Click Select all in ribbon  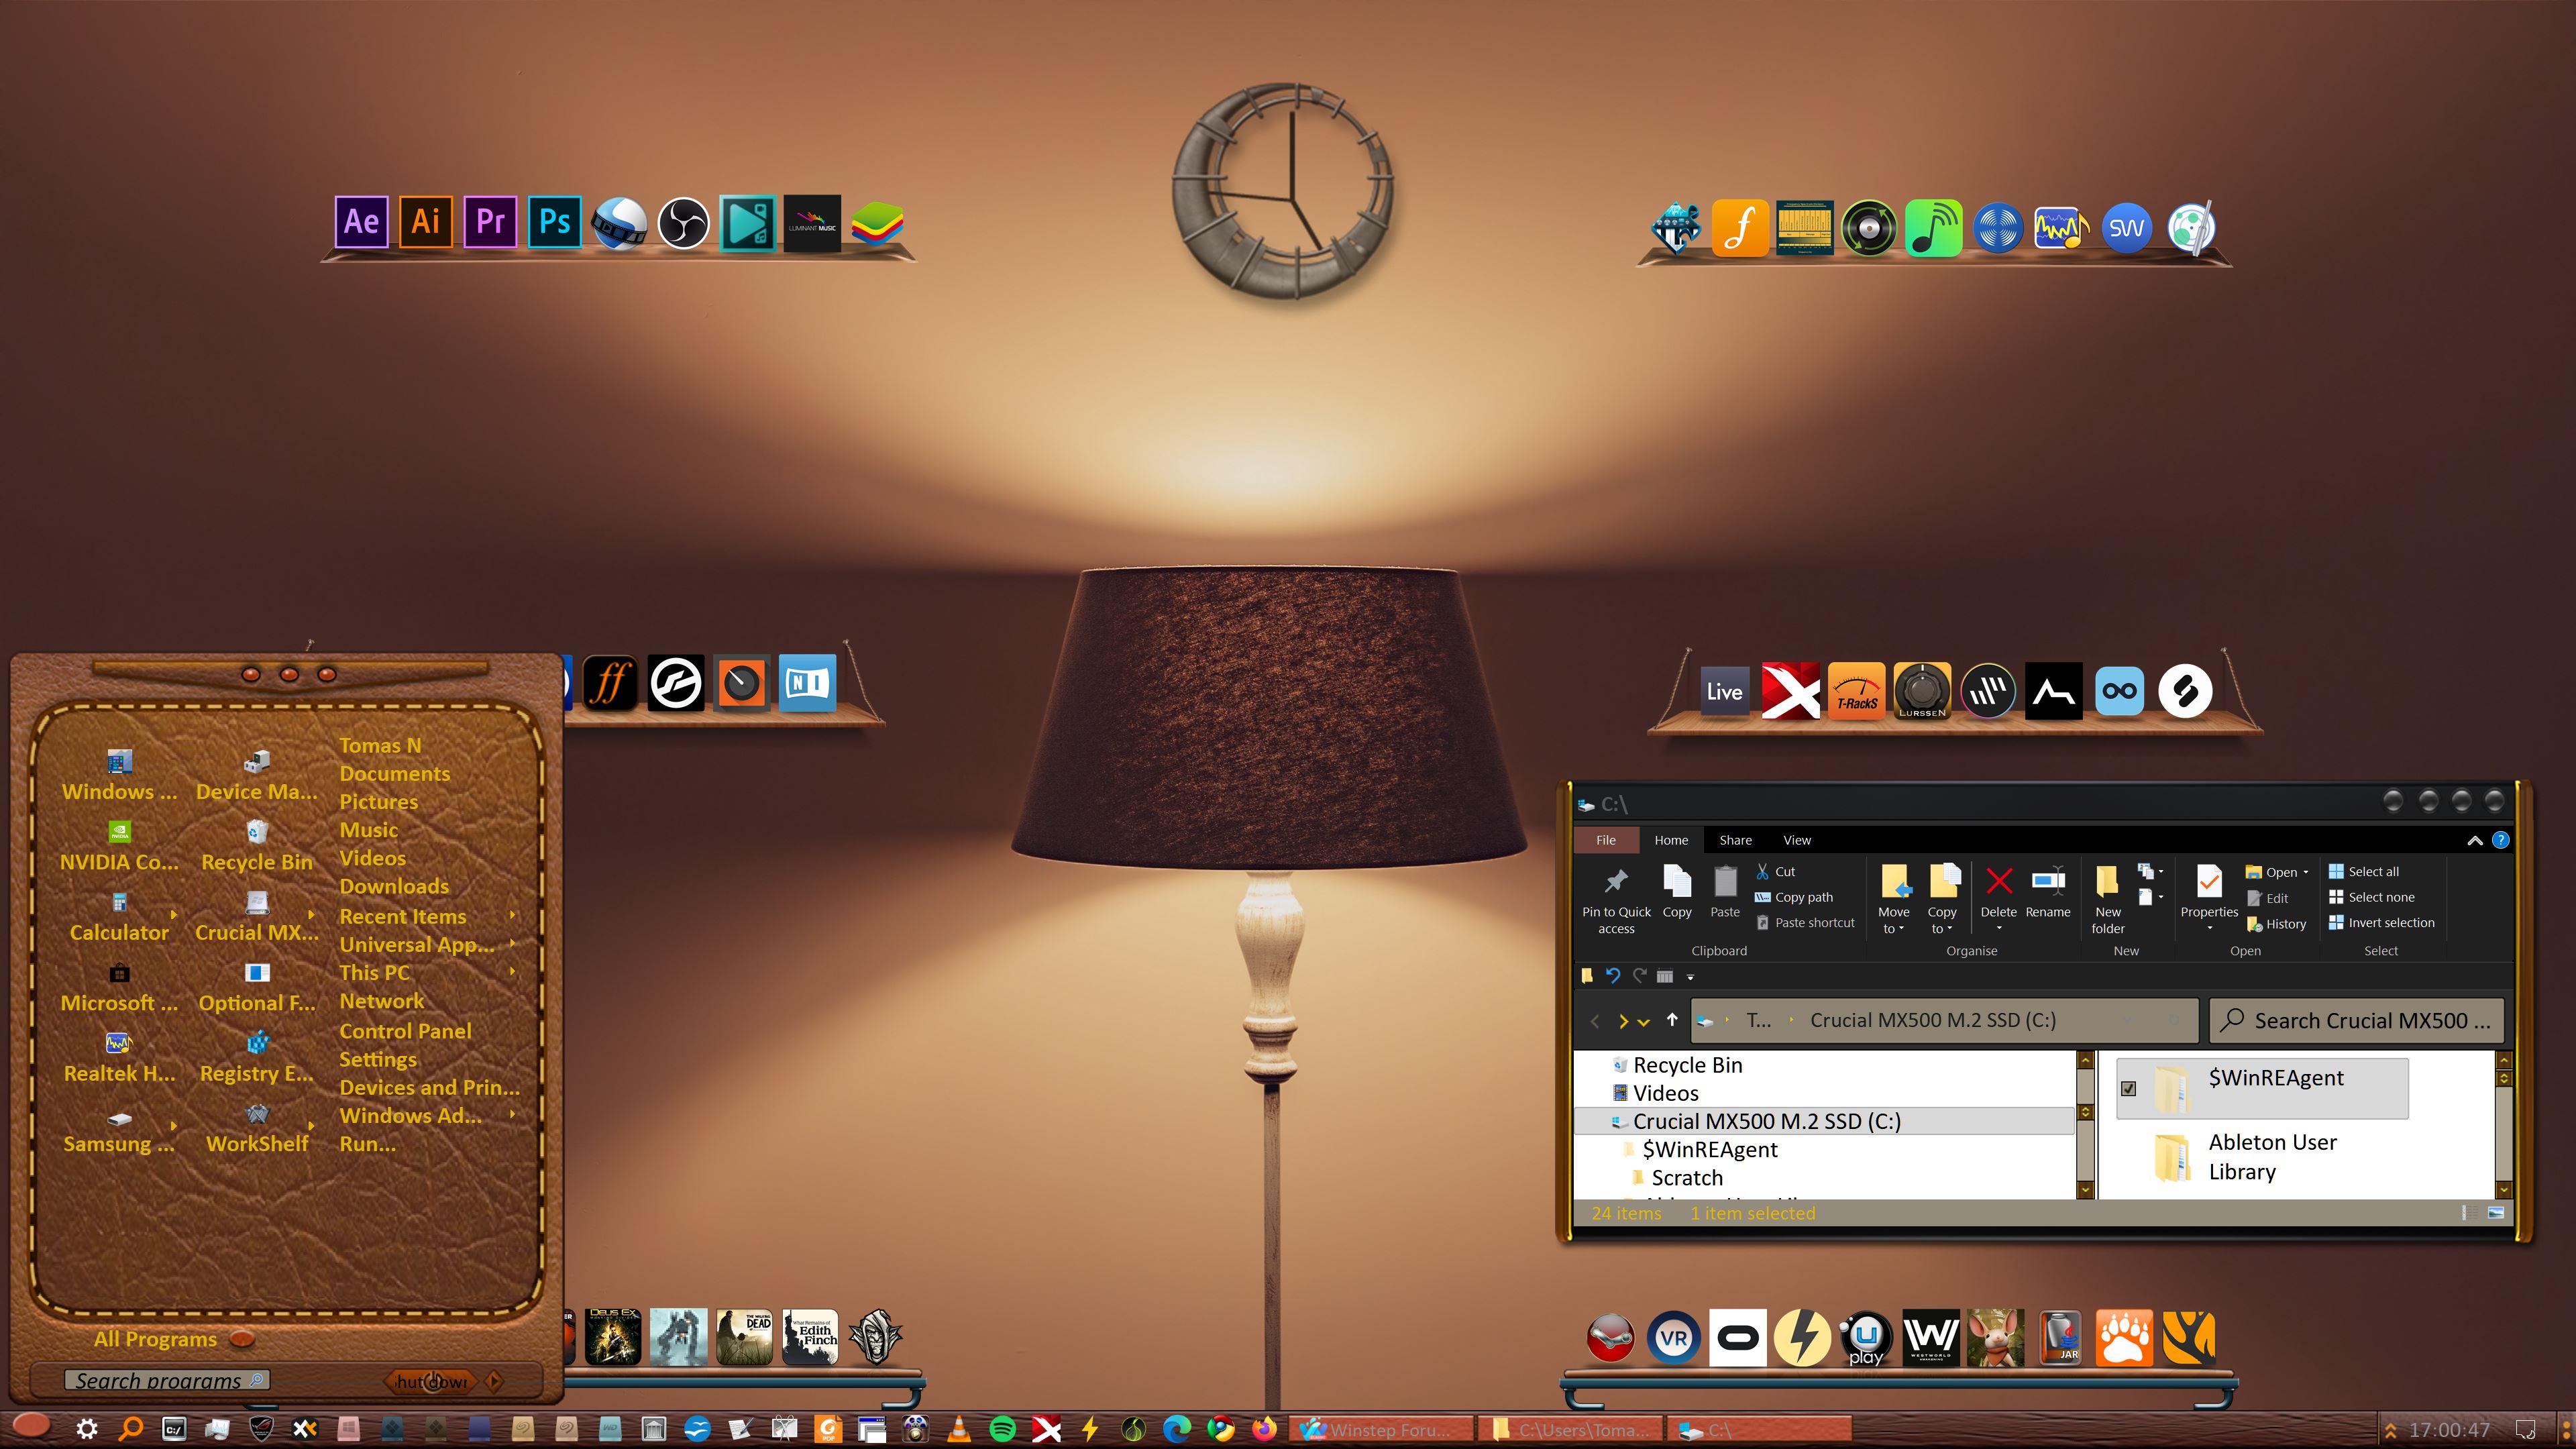tap(2372, 872)
